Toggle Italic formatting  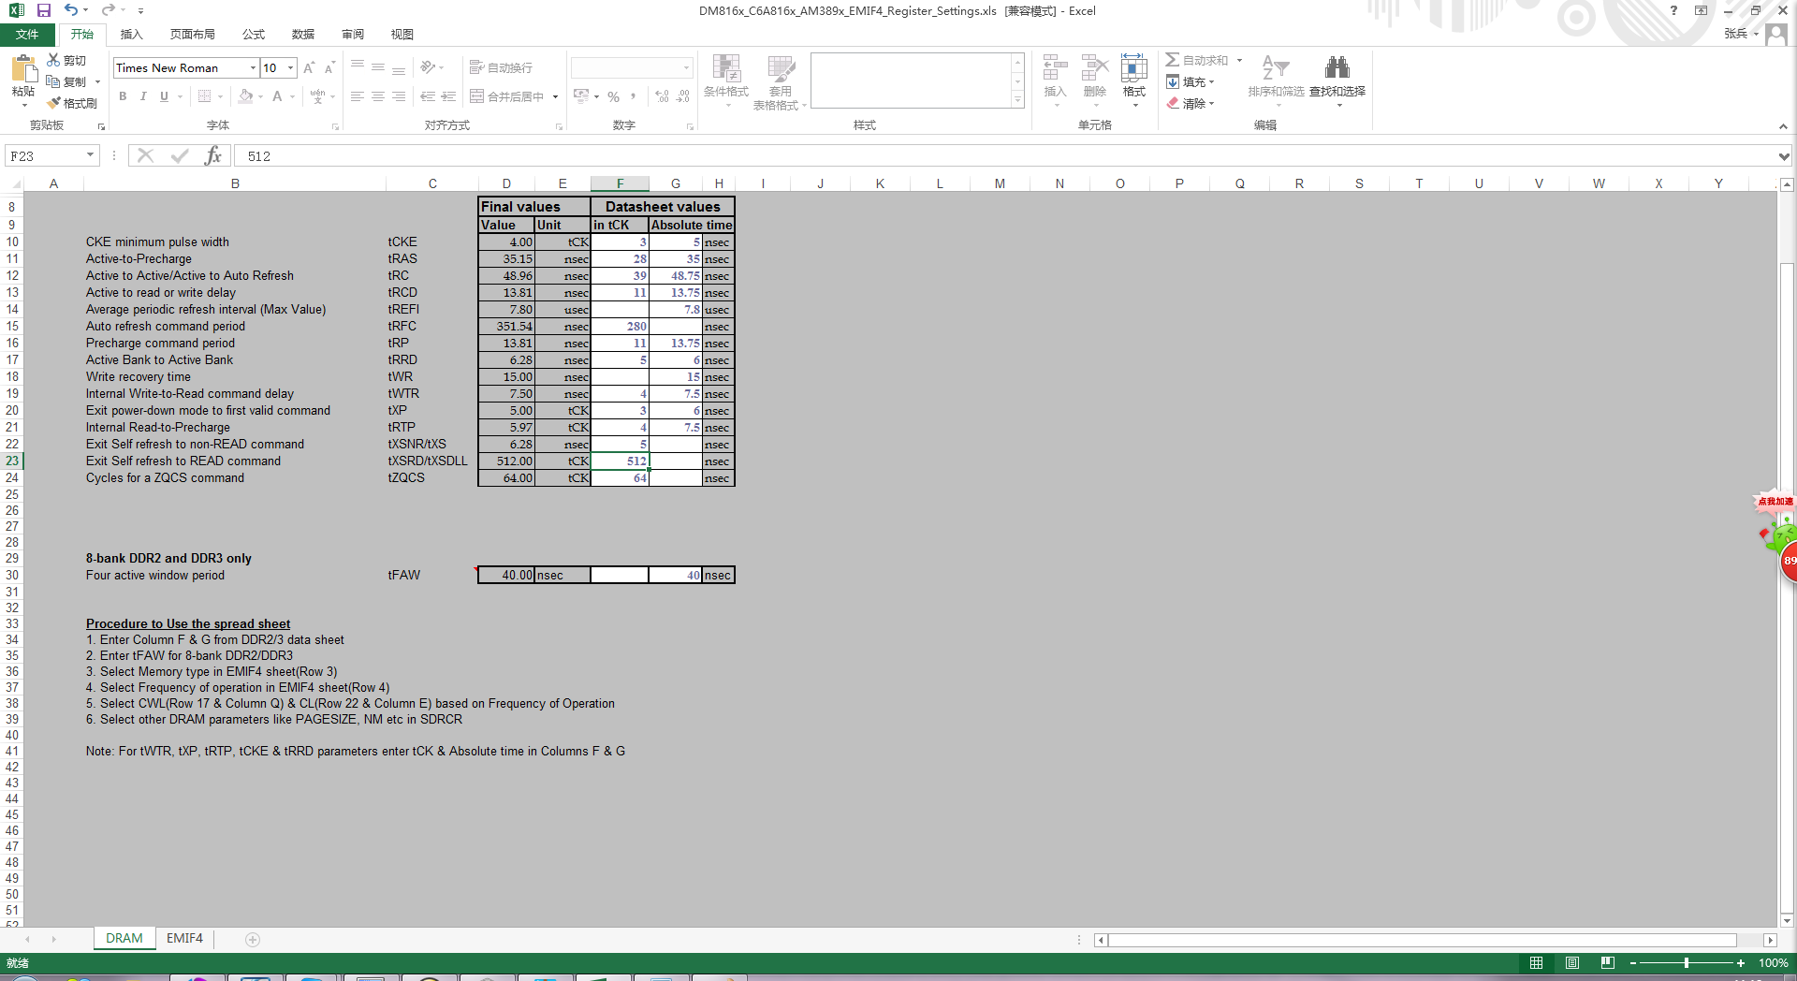point(143,96)
